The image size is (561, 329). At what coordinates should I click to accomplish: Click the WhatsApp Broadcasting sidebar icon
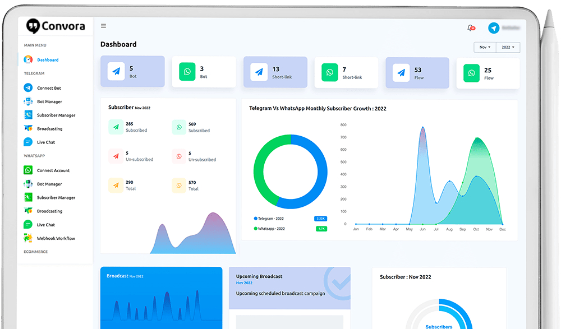(28, 211)
